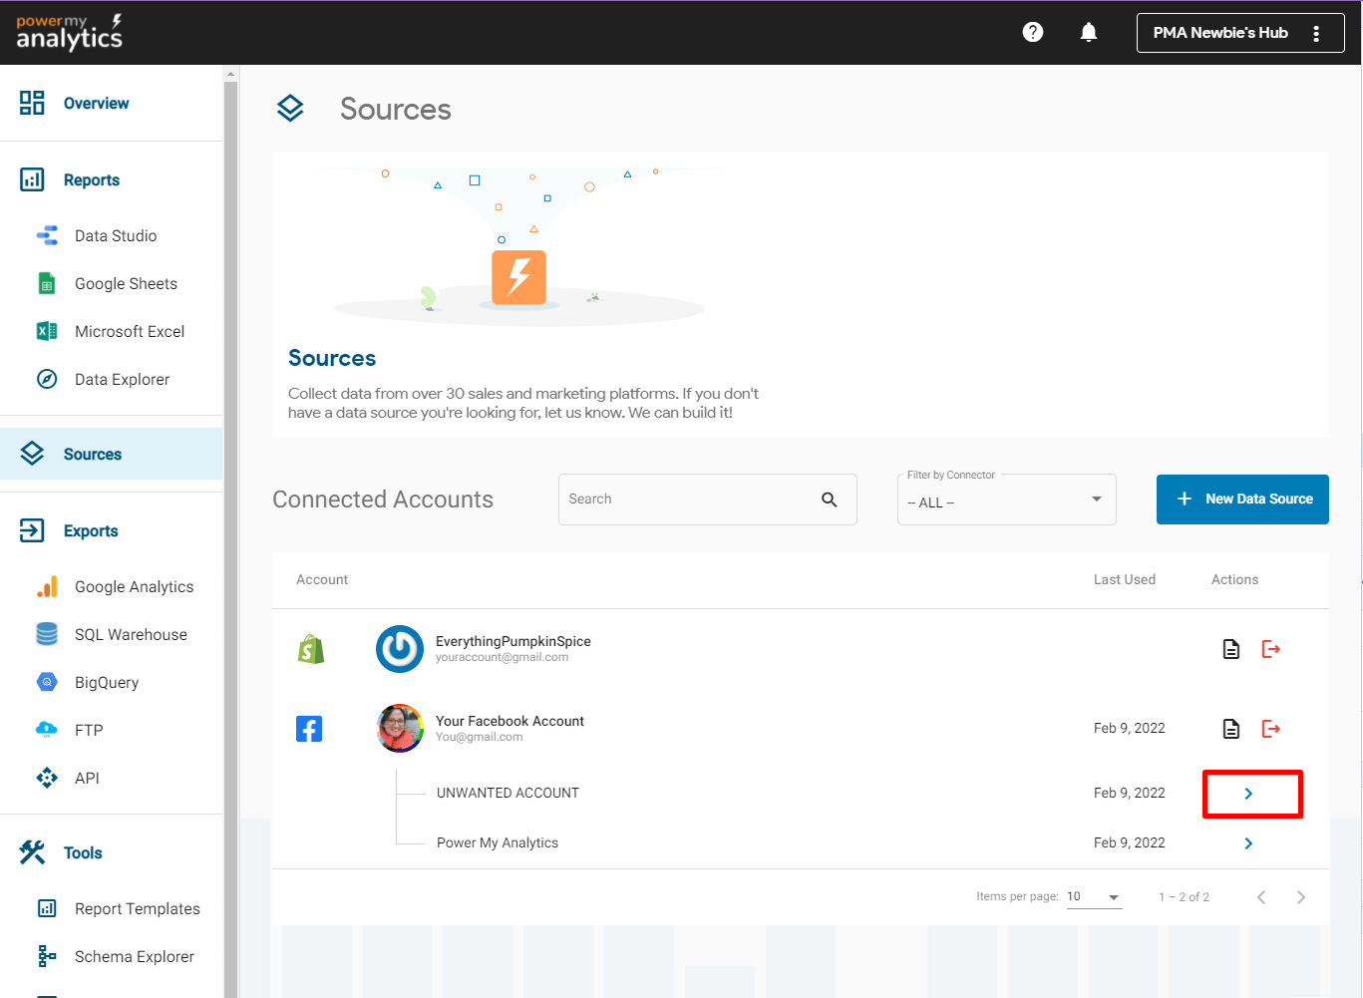
Task: Click the Shopify connector icon
Action: coord(311,649)
